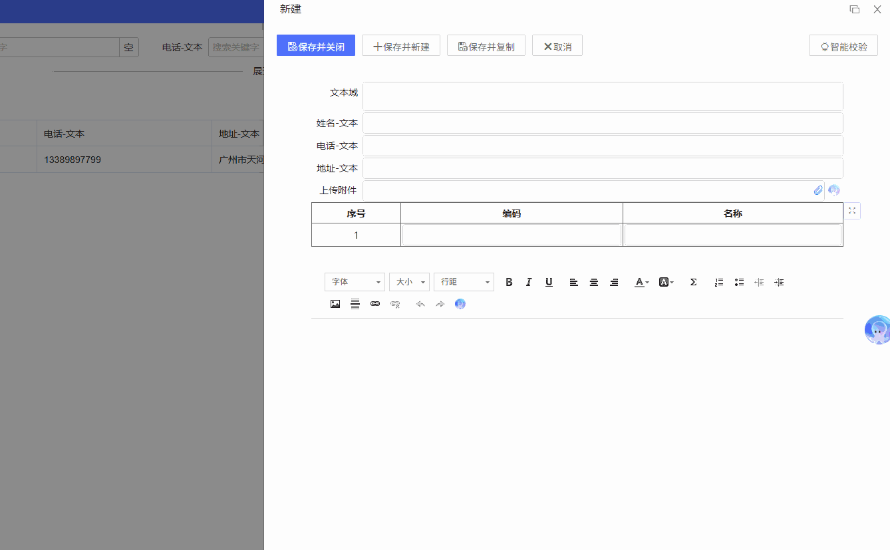Click the 取消 cancel button
The height and width of the screenshot is (550, 890).
(x=557, y=46)
